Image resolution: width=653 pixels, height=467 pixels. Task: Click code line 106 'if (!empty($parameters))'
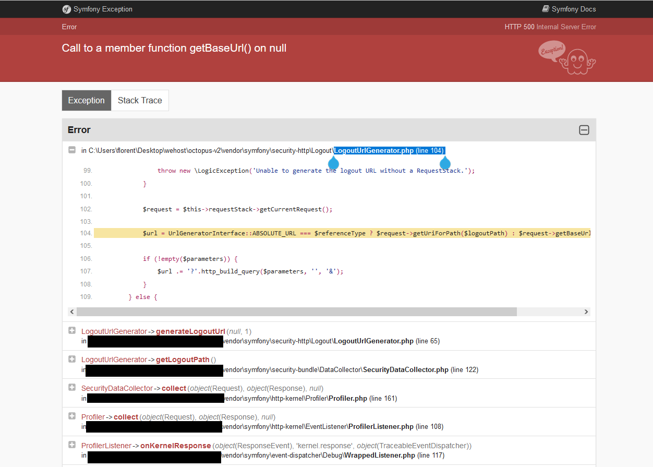click(x=190, y=259)
